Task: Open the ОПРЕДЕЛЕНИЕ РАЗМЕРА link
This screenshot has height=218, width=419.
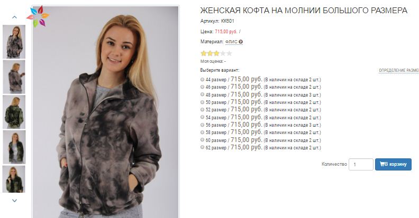Action: point(399,70)
